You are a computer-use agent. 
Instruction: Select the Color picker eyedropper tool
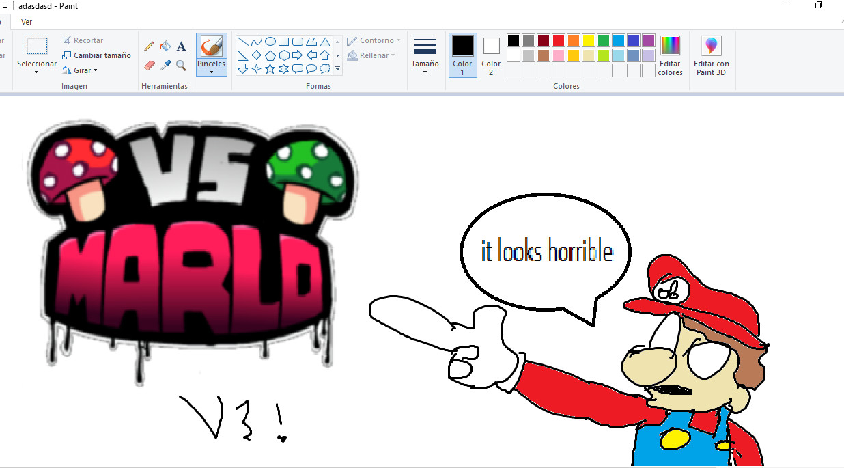(x=165, y=66)
